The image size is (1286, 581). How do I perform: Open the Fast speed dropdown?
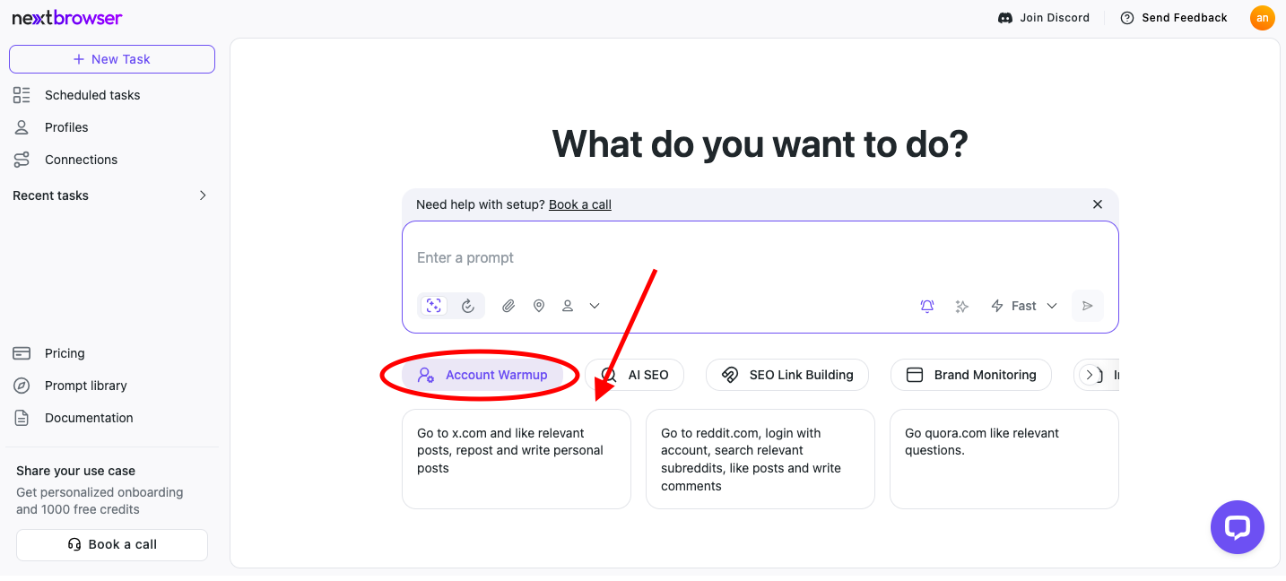(x=1024, y=306)
